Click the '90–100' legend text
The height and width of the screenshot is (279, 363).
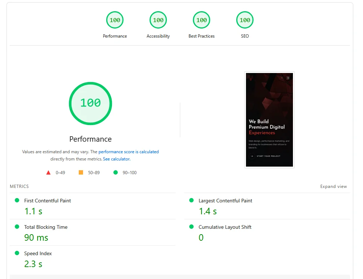[129, 173]
